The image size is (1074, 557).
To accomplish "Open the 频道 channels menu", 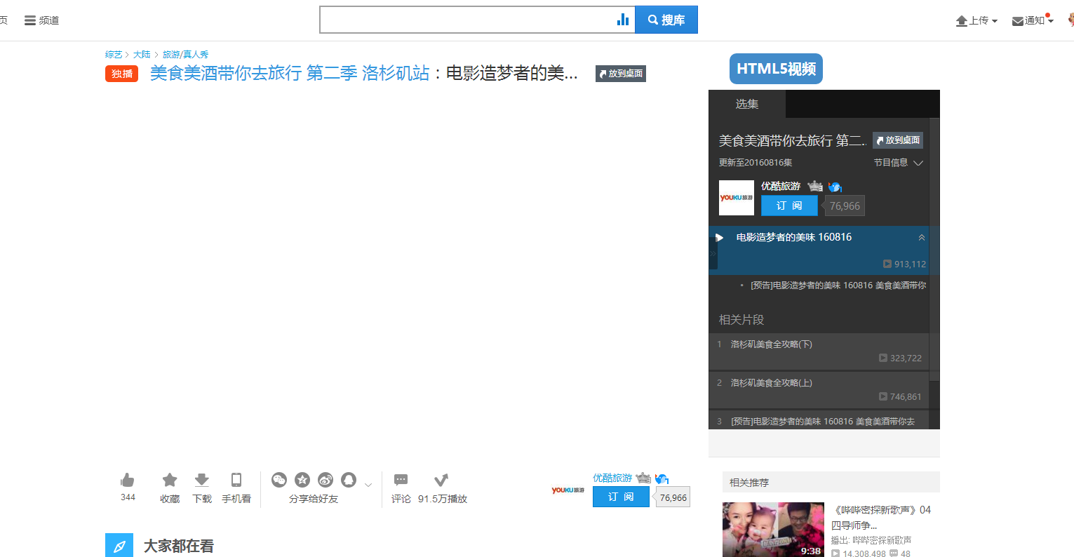I will [41, 20].
